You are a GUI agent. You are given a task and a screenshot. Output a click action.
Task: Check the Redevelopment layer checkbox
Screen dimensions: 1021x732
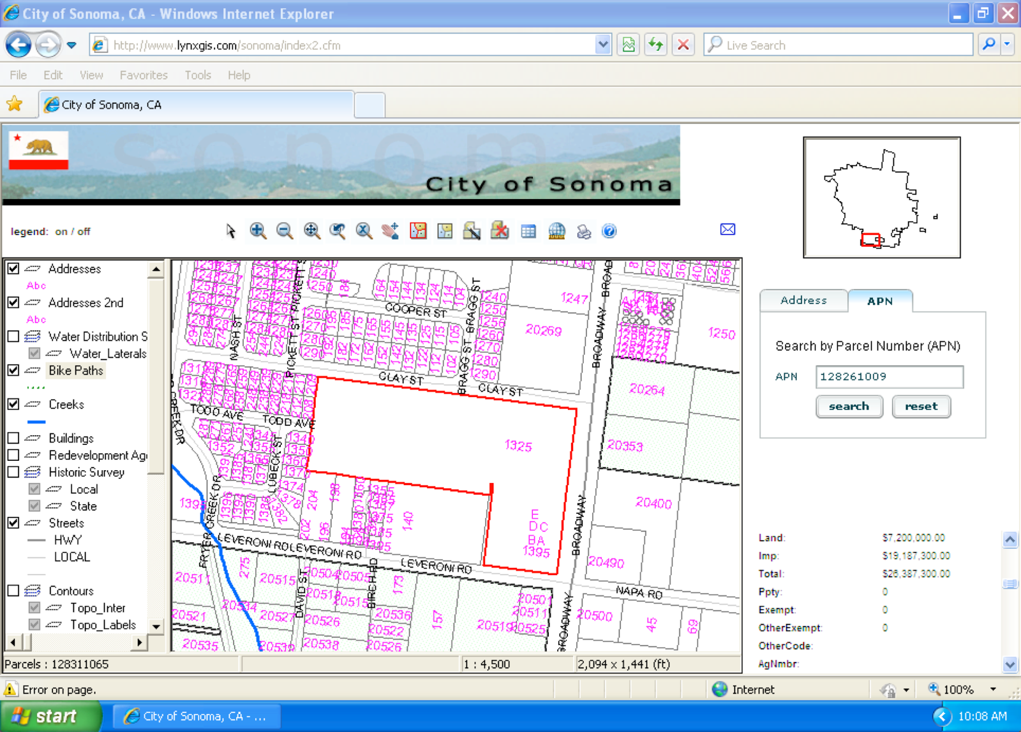[x=13, y=455]
